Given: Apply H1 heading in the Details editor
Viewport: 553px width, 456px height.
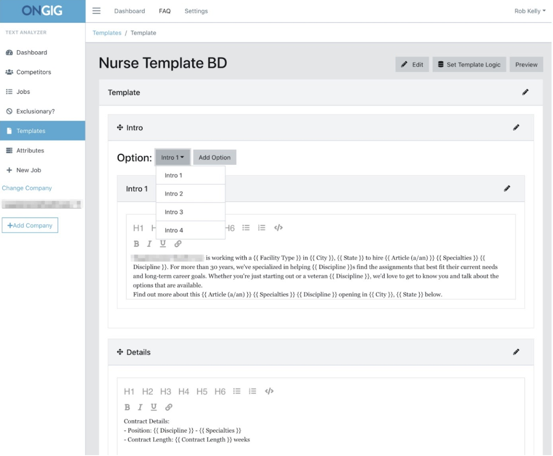Looking at the screenshot, I should point(129,392).
